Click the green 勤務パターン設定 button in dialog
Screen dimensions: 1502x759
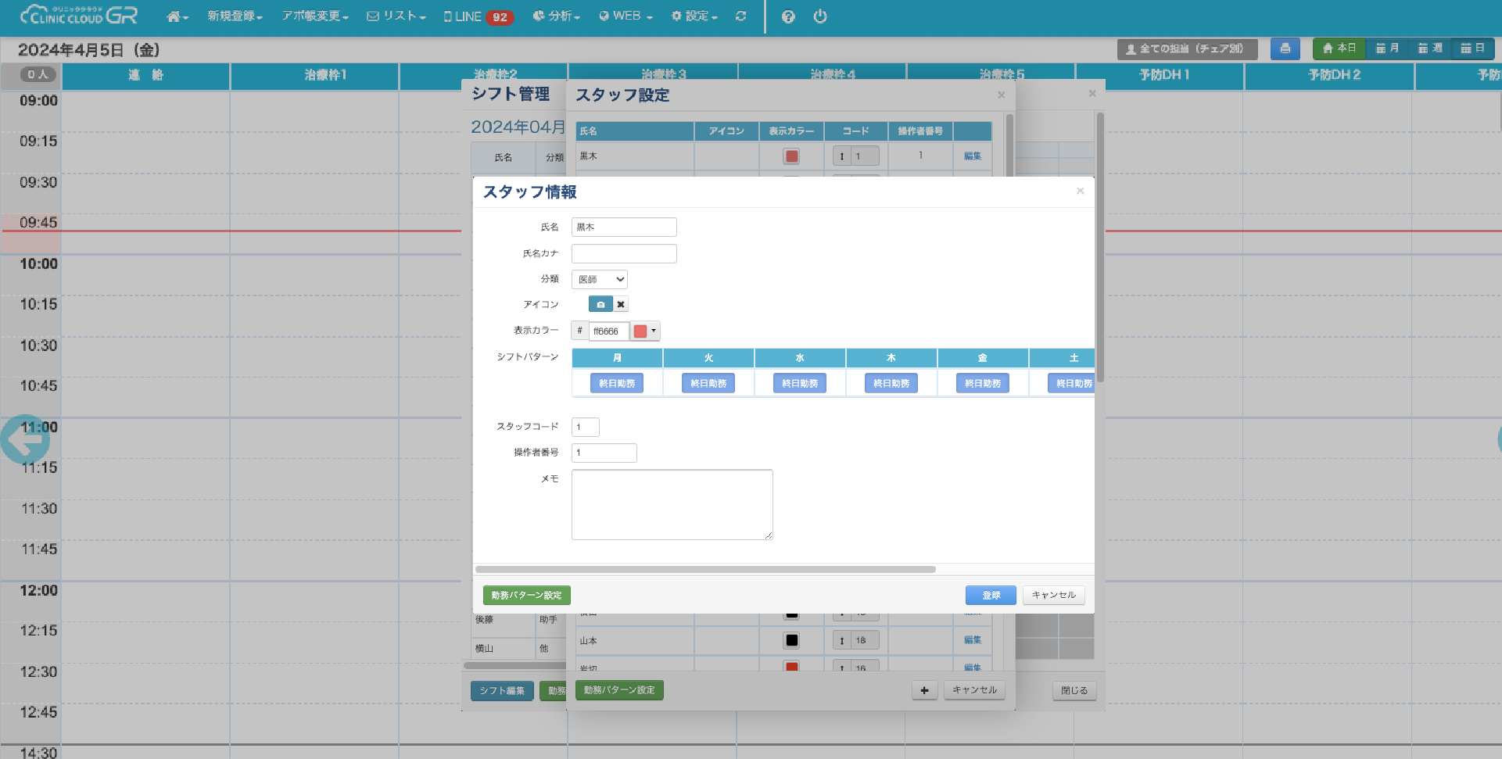point(526,596)
